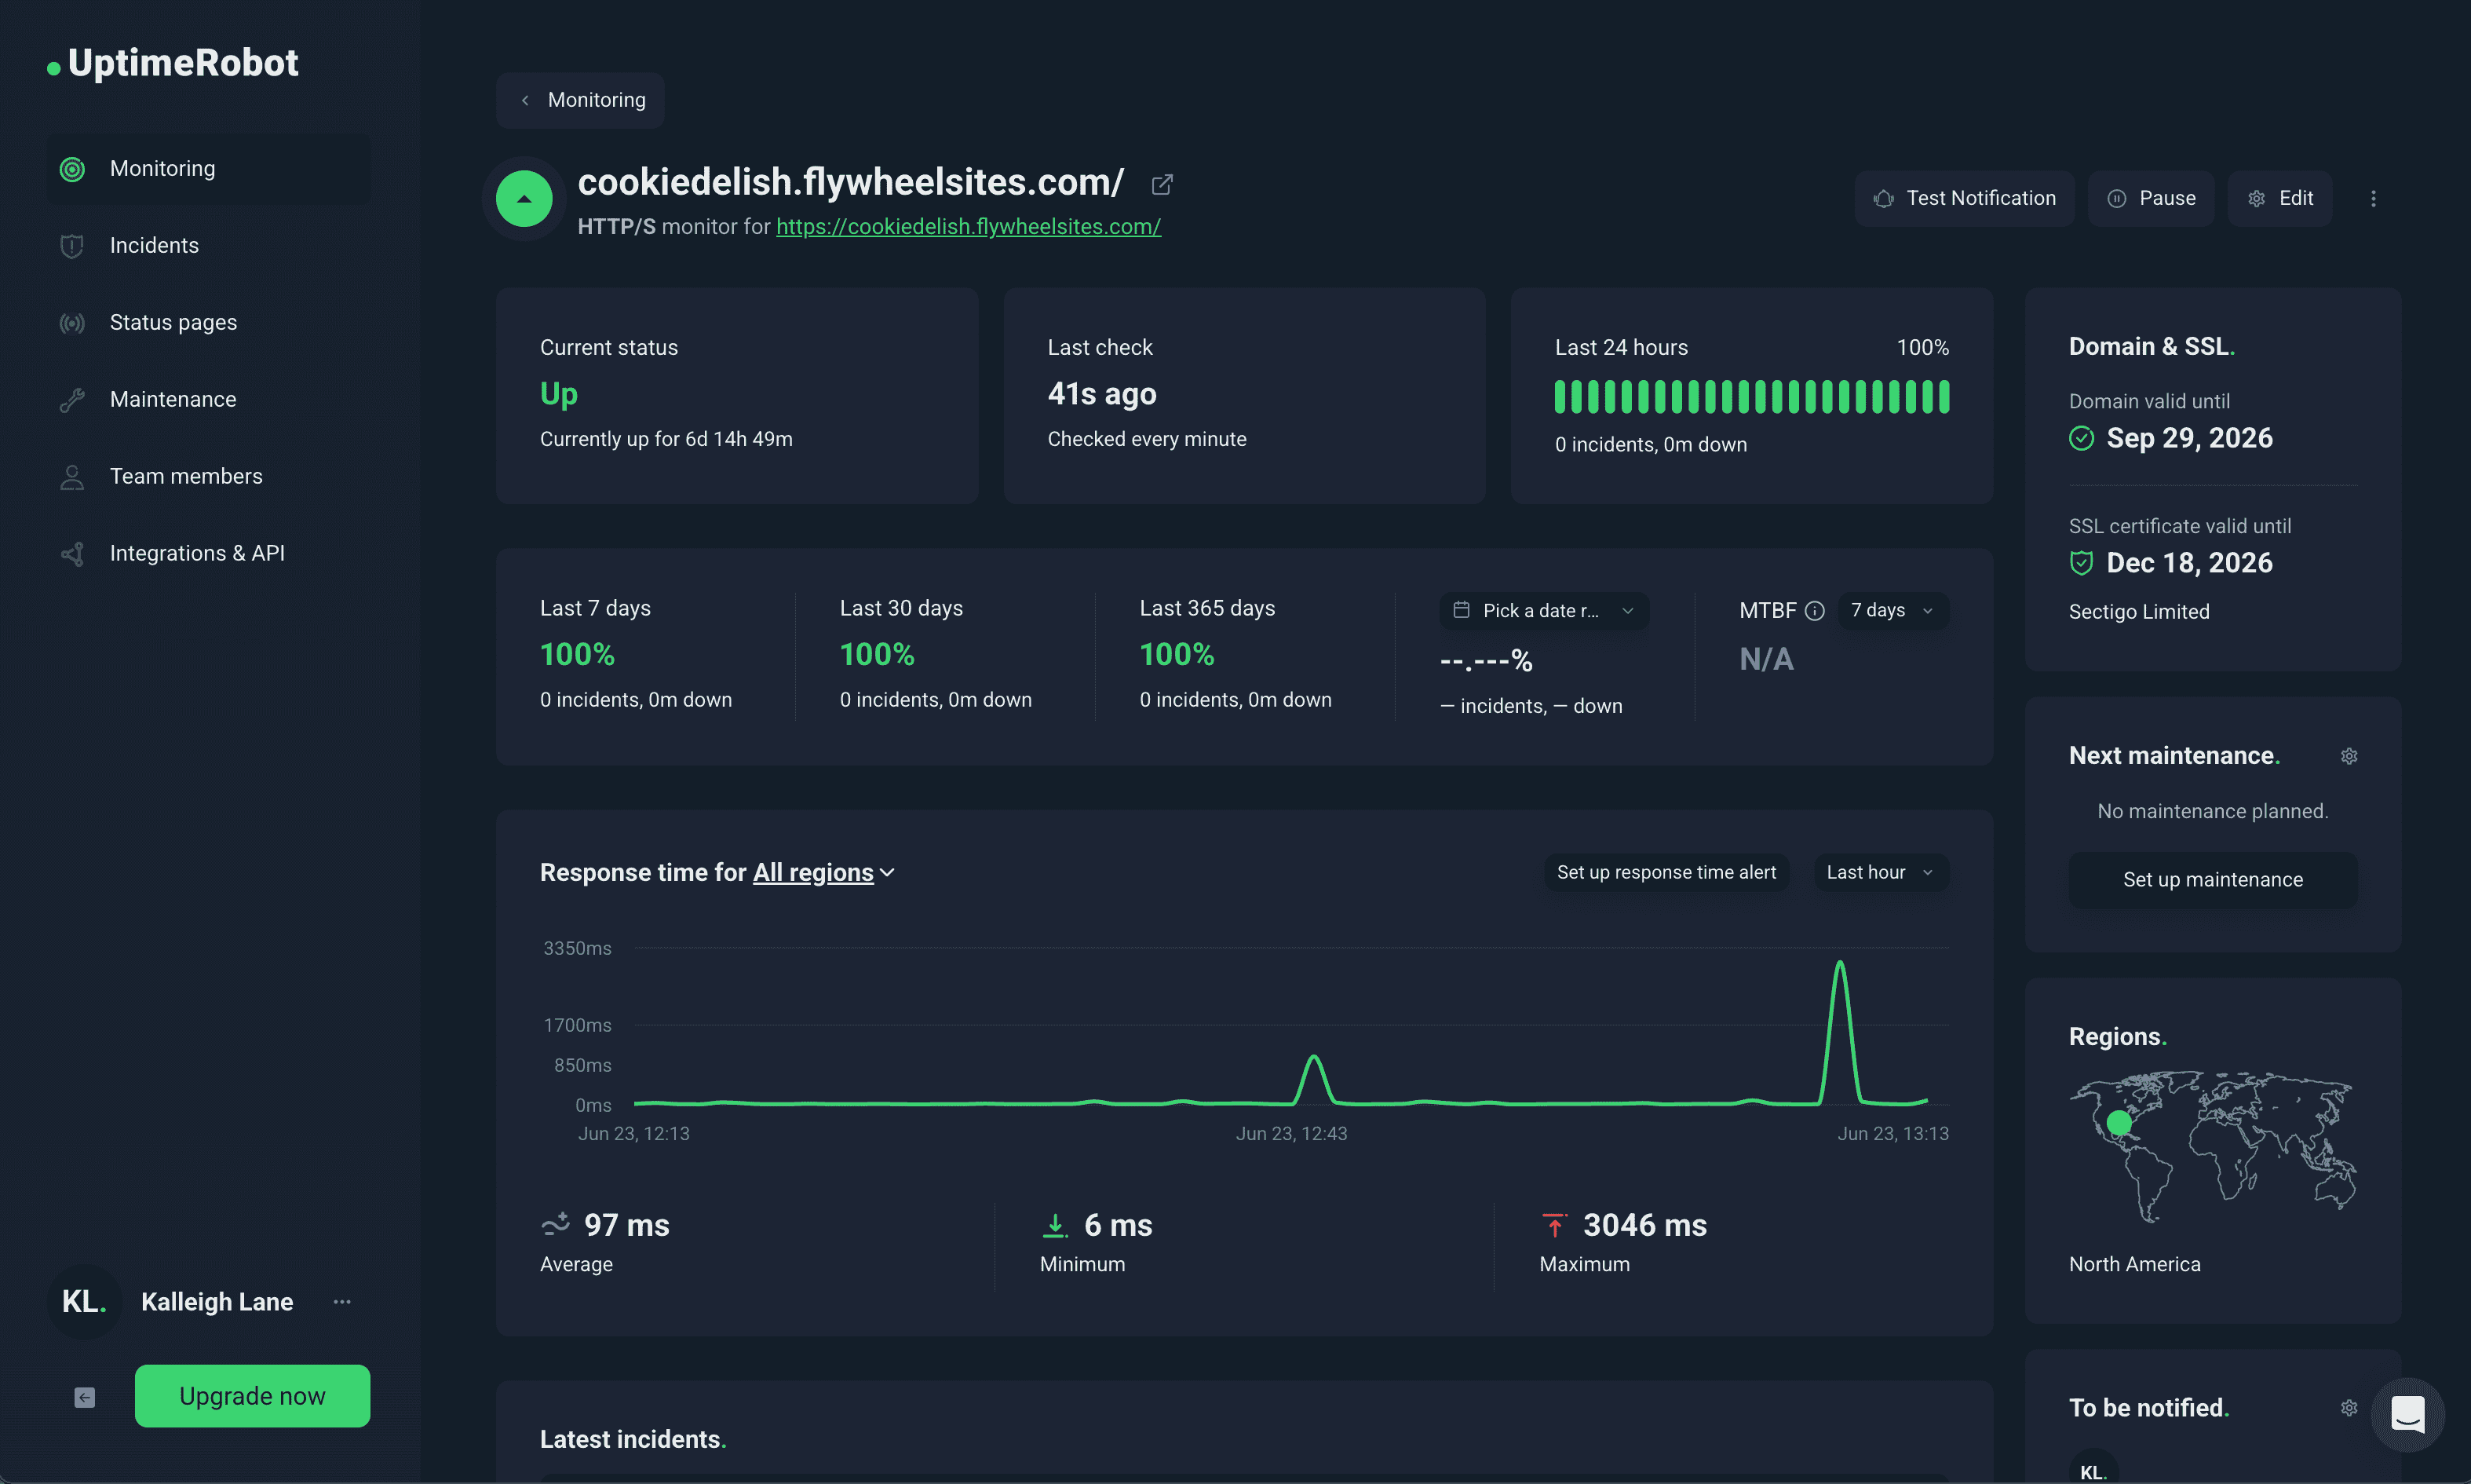Click the Average response time icon
This screenshot has height=1484, width=2471.
click(555, 1223)
